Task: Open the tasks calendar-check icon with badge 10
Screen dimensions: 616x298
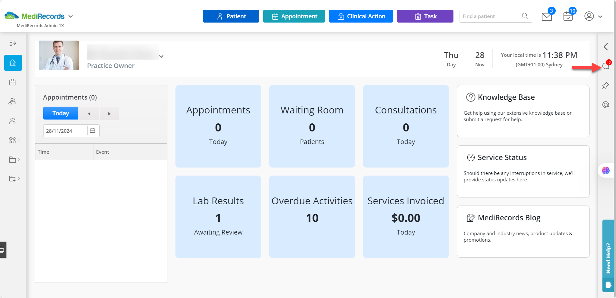Action: 568,16
